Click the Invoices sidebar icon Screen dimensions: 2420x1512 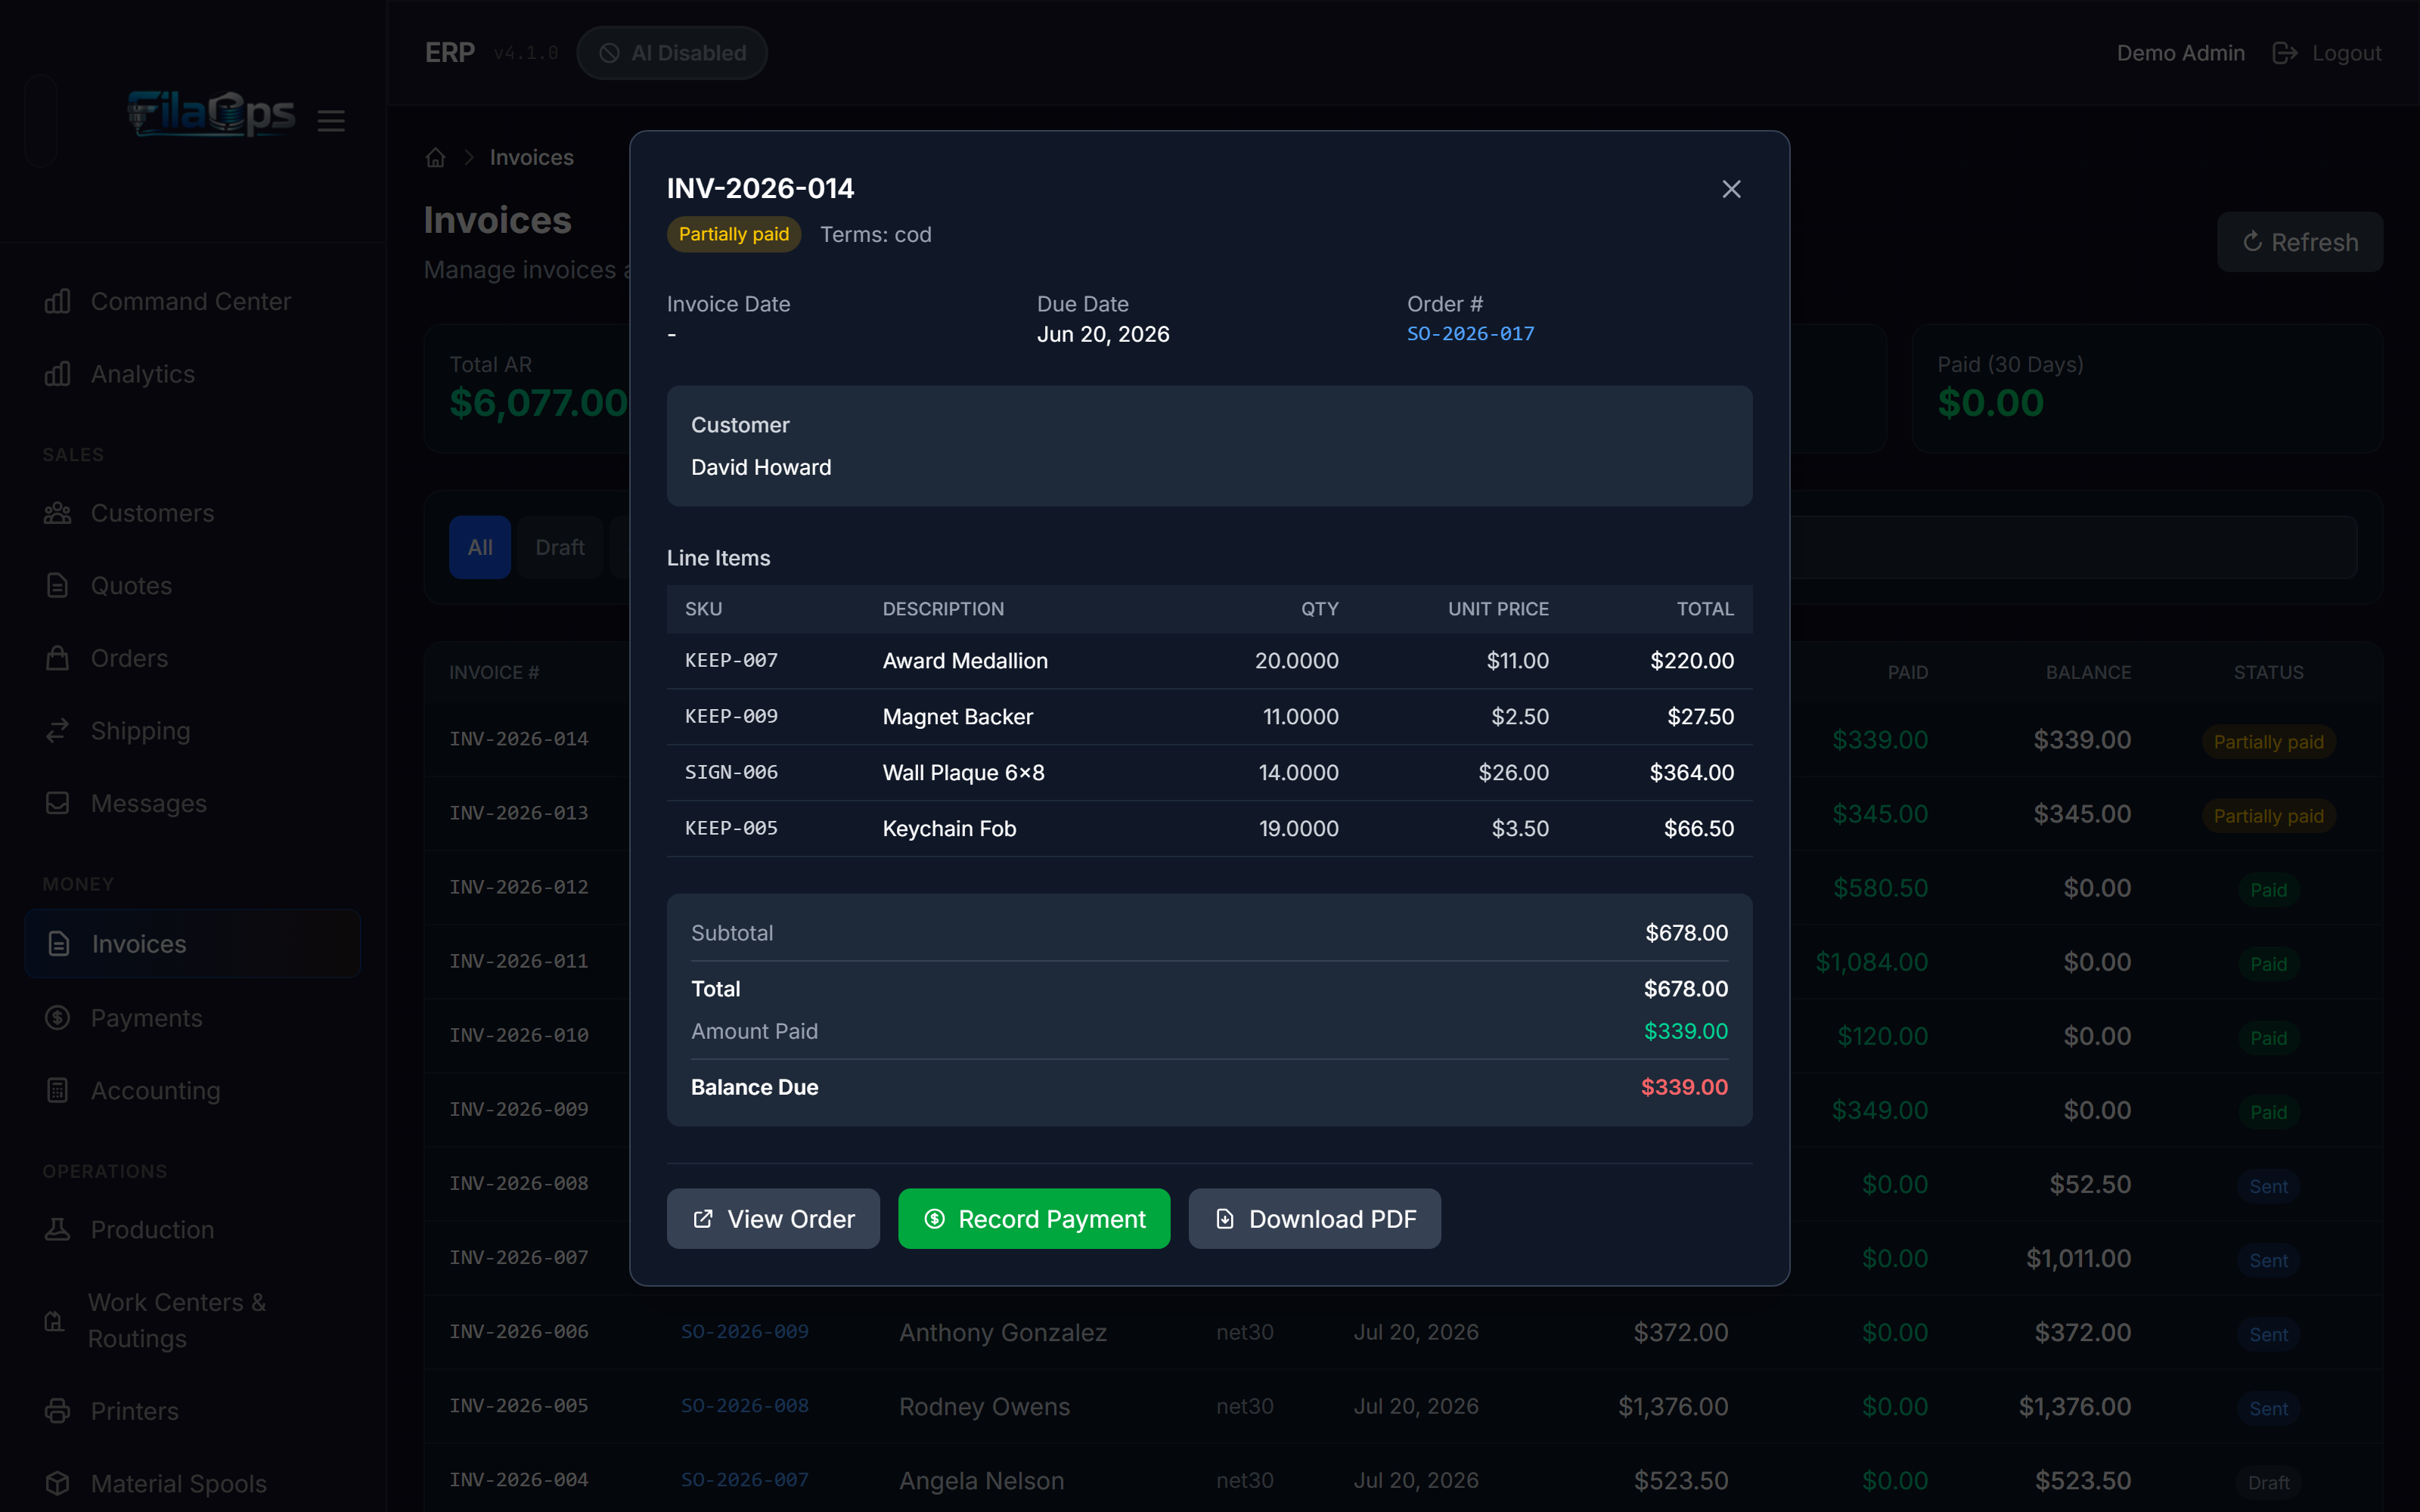[59, 943]
